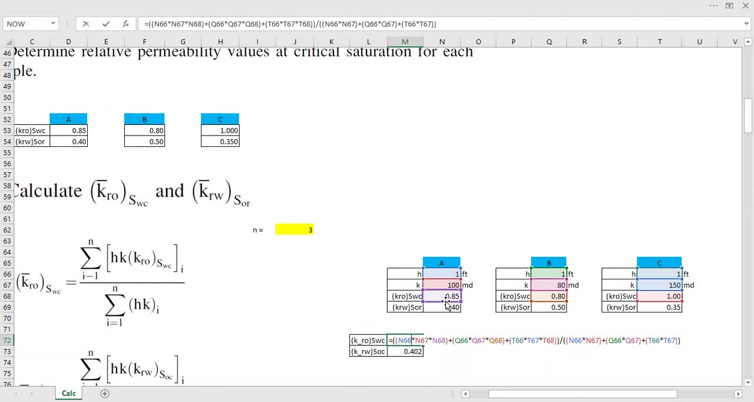Open the ellipsis menu at top right
Screen dimensions: 754x402
pos(713,5)
